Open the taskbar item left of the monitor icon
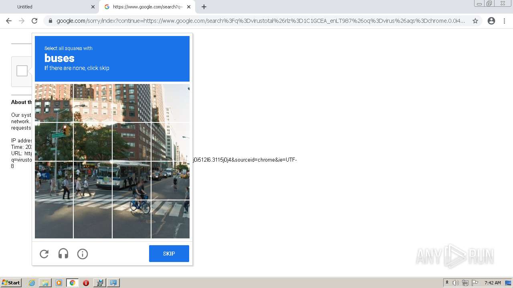 tap(100, 283)
